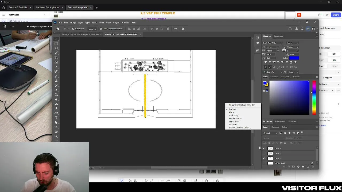The image size is (342, 192).
Task: Open the Image menu in Photoshop
Action: click(x=73, y=22)
